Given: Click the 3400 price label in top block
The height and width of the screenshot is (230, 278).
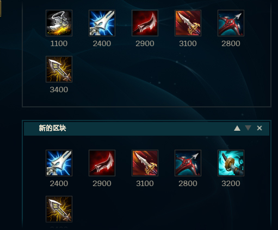Looking at the screenshot, I should [59, 90].
